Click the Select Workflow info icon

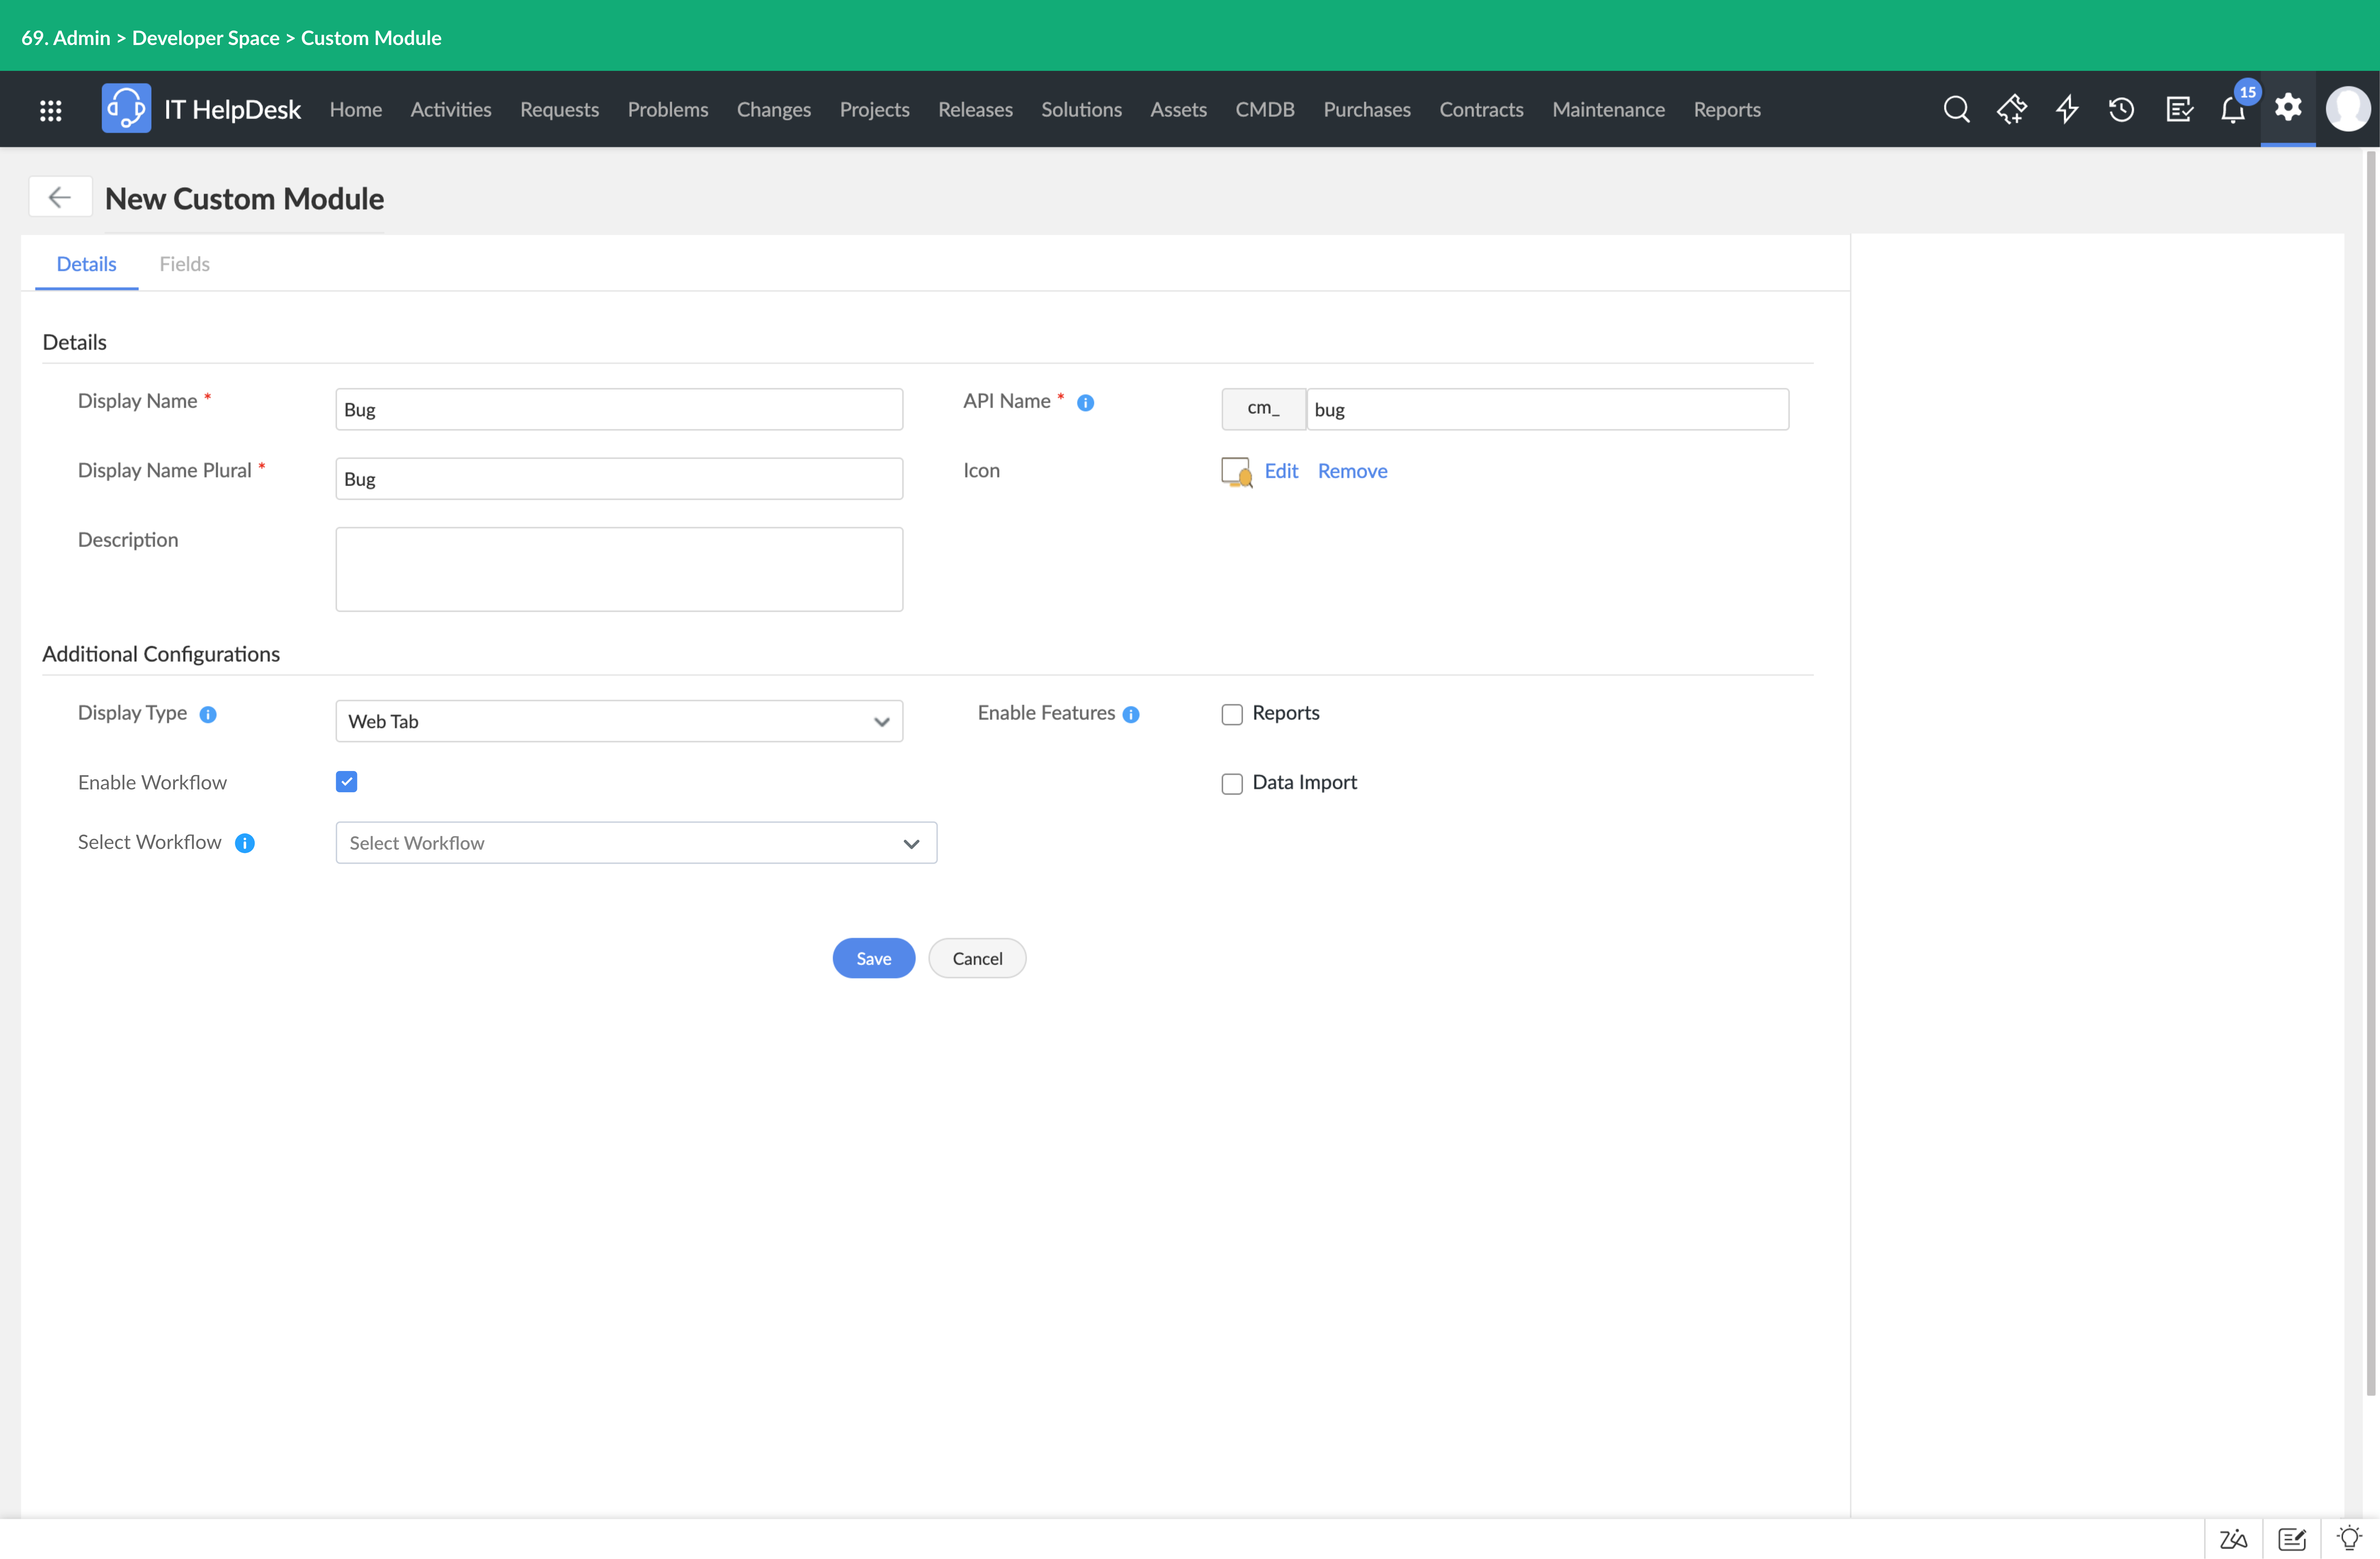(245, 844)
